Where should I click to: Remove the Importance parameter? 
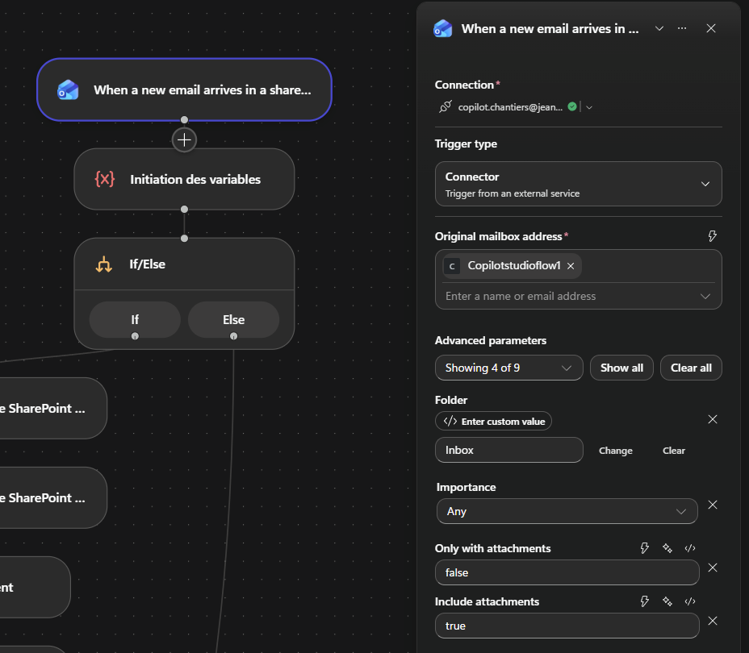(713, 505)
